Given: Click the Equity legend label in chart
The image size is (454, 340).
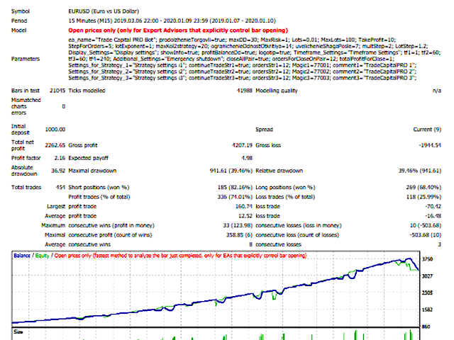Looking at the screenshot, I should [43, 256].
